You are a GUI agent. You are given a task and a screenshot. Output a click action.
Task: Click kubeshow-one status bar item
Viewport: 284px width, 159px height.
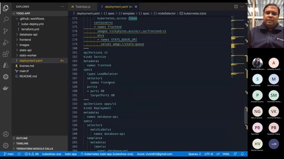coord(51,154)
